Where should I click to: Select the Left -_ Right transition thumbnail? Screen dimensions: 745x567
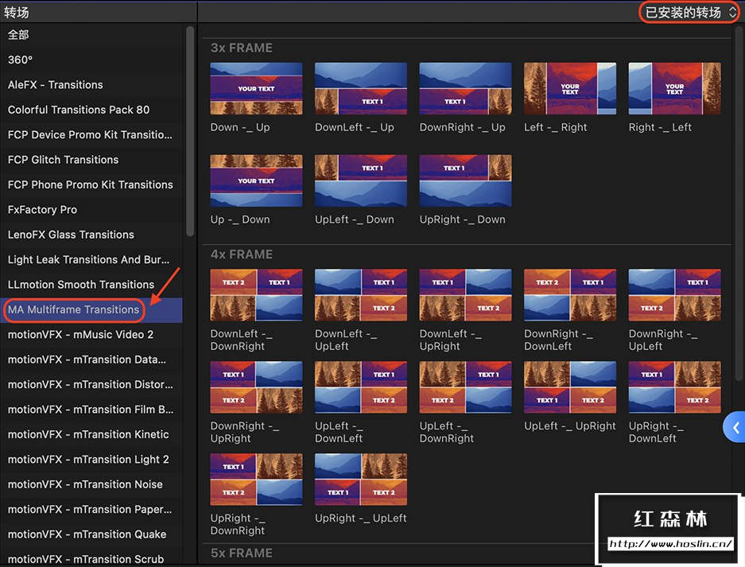tap(570, 89)
